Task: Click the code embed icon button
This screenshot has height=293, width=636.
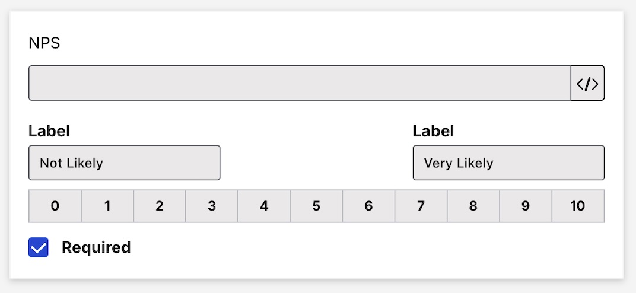Action: pyautogui.click(x=587, y=84)
